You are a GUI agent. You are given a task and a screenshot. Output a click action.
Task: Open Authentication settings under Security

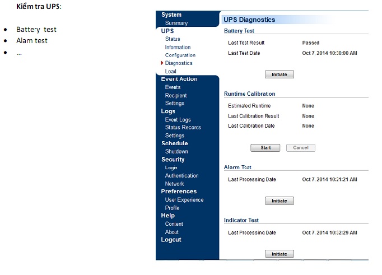(181, 175)
